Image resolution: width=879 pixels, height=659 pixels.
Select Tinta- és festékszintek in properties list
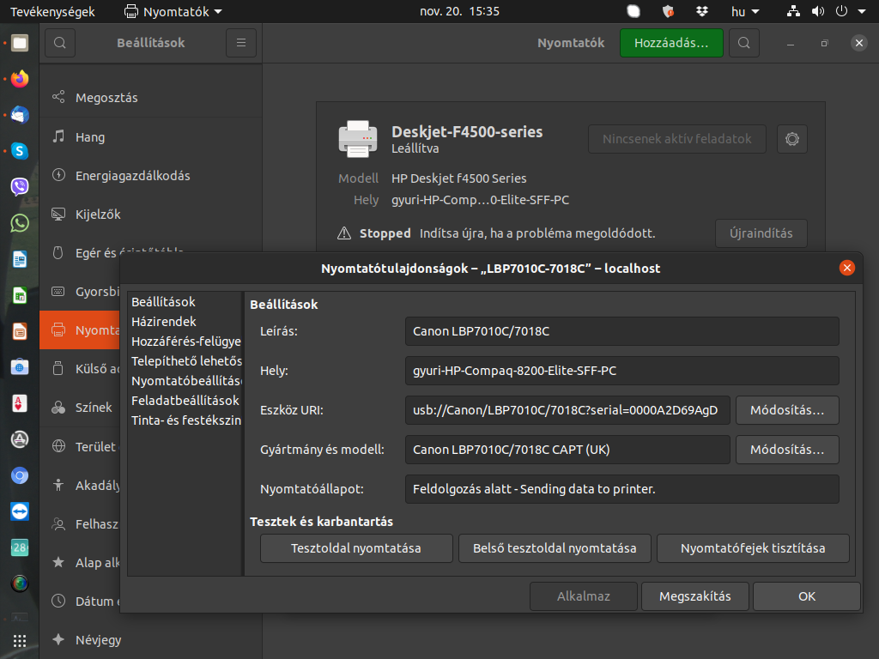[x=186, y=420]
